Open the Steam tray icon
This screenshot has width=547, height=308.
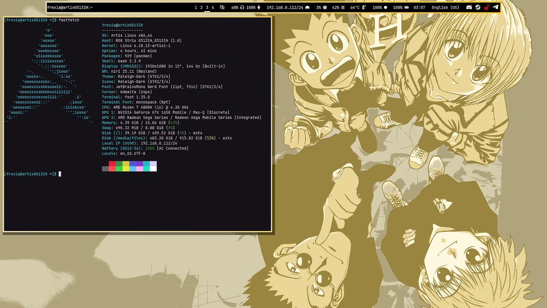tap(478, 7)
